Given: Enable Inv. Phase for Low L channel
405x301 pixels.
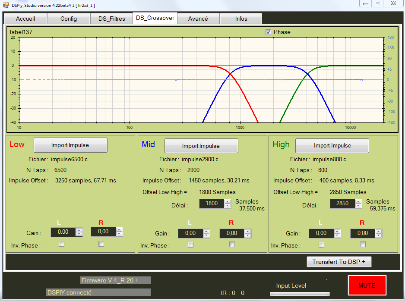Looking at the screenshot, I should click(61, 244).
